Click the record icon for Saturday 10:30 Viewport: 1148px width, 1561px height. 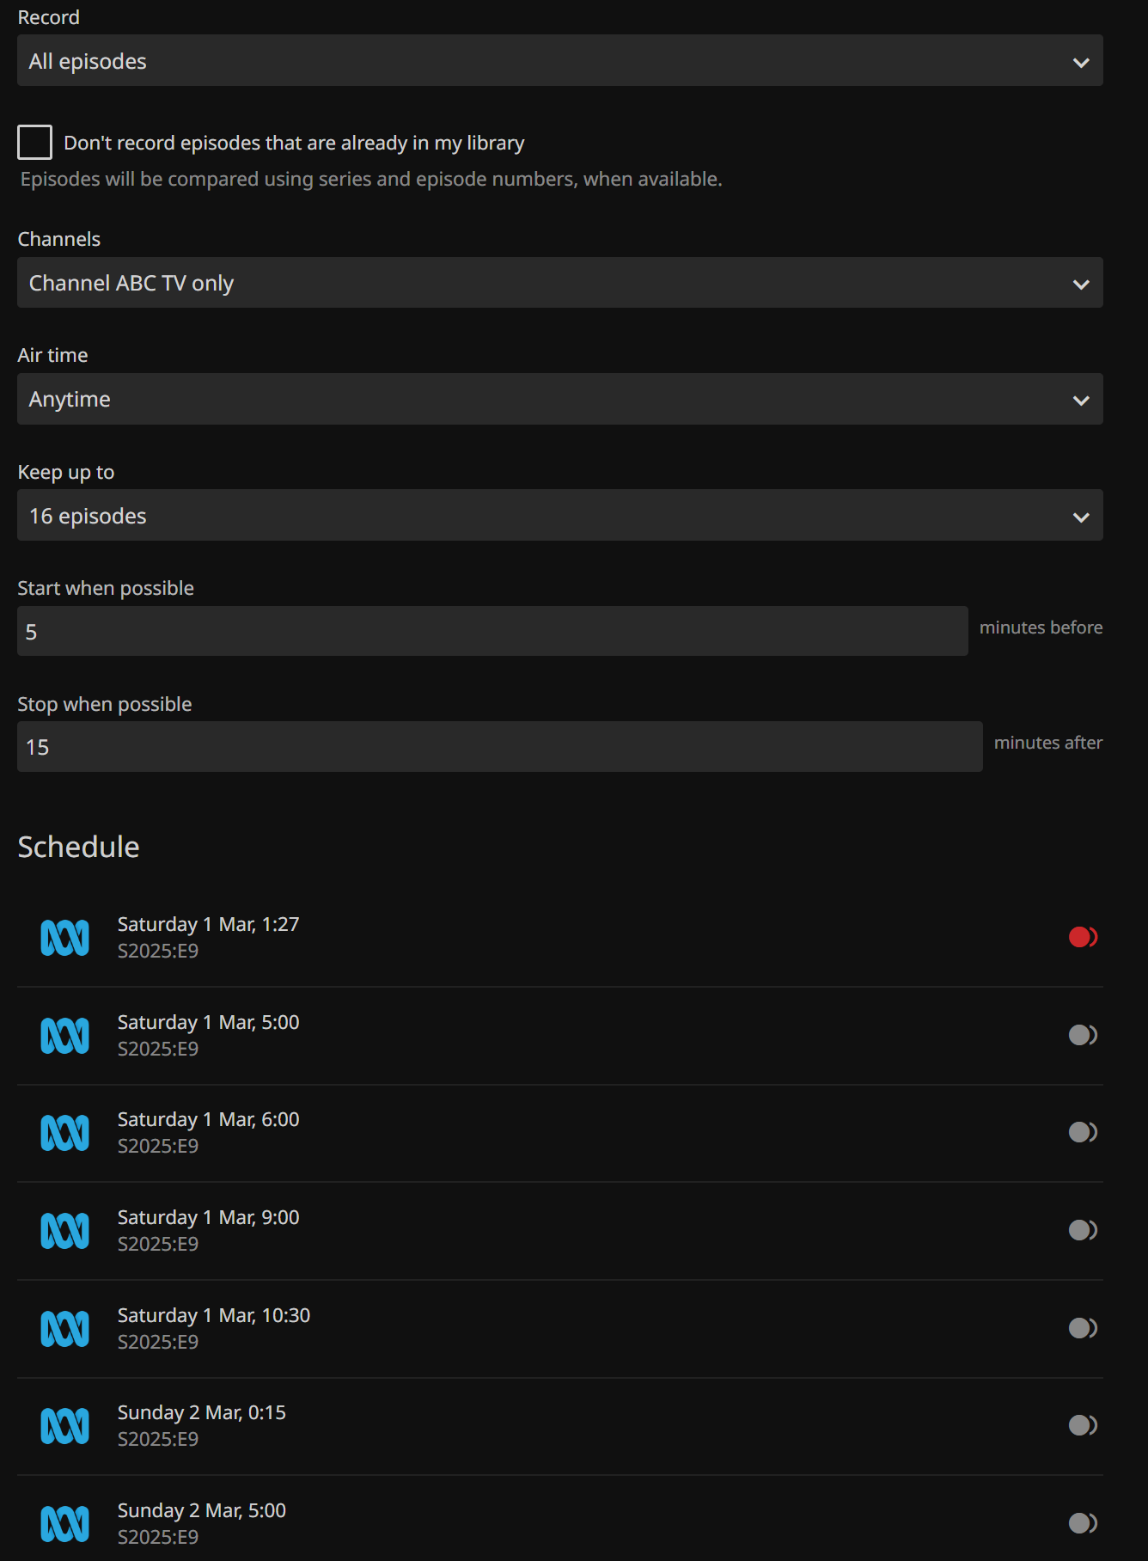coord(1082,1328)
